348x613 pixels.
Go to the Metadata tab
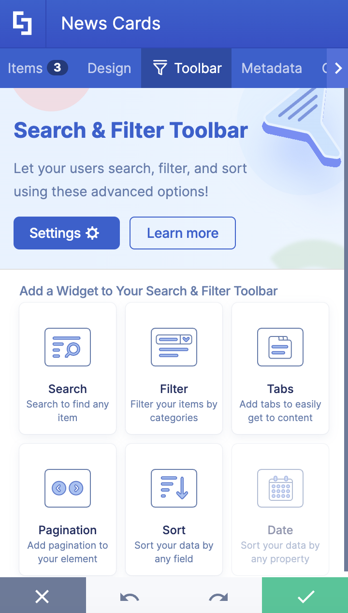(x=272, y=68)
